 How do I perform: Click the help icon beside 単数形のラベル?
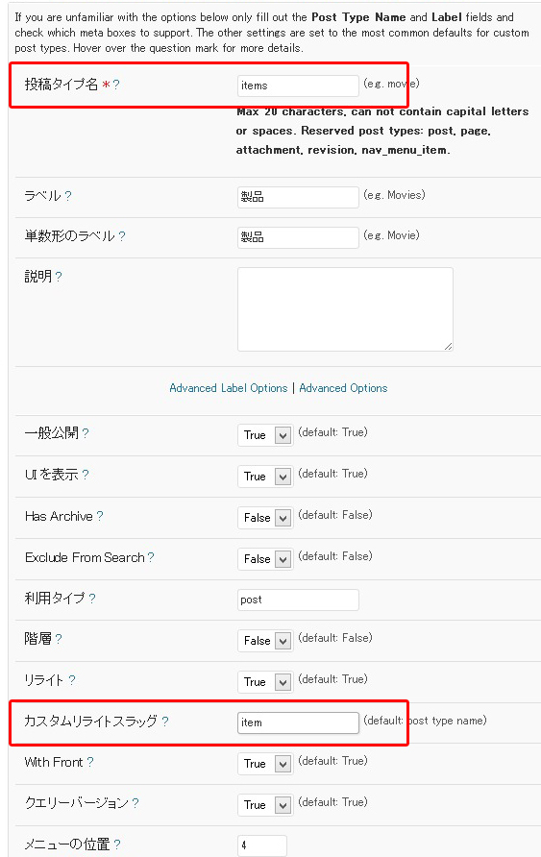coord(121,236)
